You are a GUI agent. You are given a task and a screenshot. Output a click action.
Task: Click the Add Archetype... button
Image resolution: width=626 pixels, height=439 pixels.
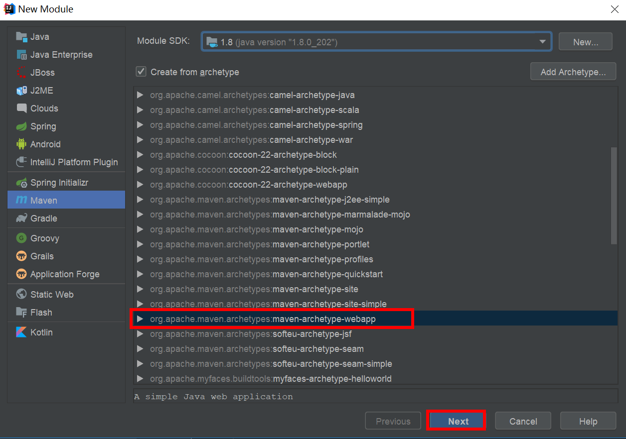pos(573,72)
